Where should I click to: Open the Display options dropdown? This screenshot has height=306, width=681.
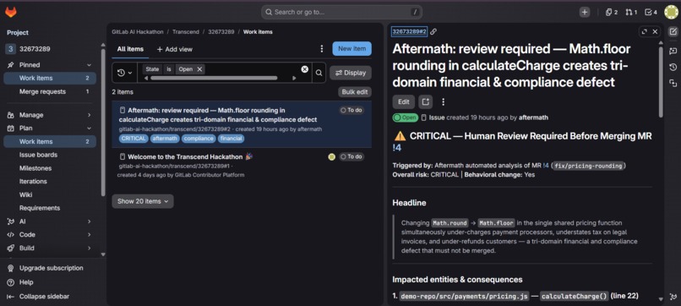point(351,73)
